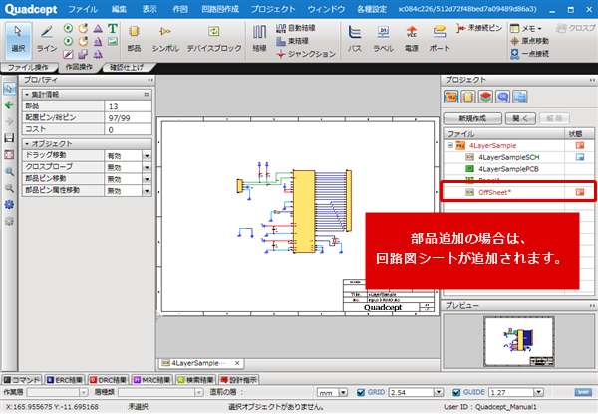Activate the 選択 (select) tool in ribbon

(x=18, y=40)
